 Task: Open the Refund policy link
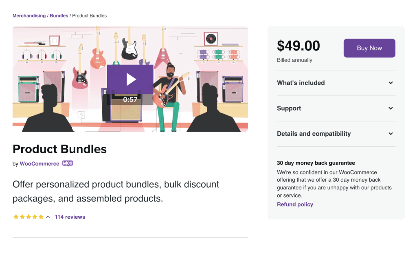click(x=295, y=204)
